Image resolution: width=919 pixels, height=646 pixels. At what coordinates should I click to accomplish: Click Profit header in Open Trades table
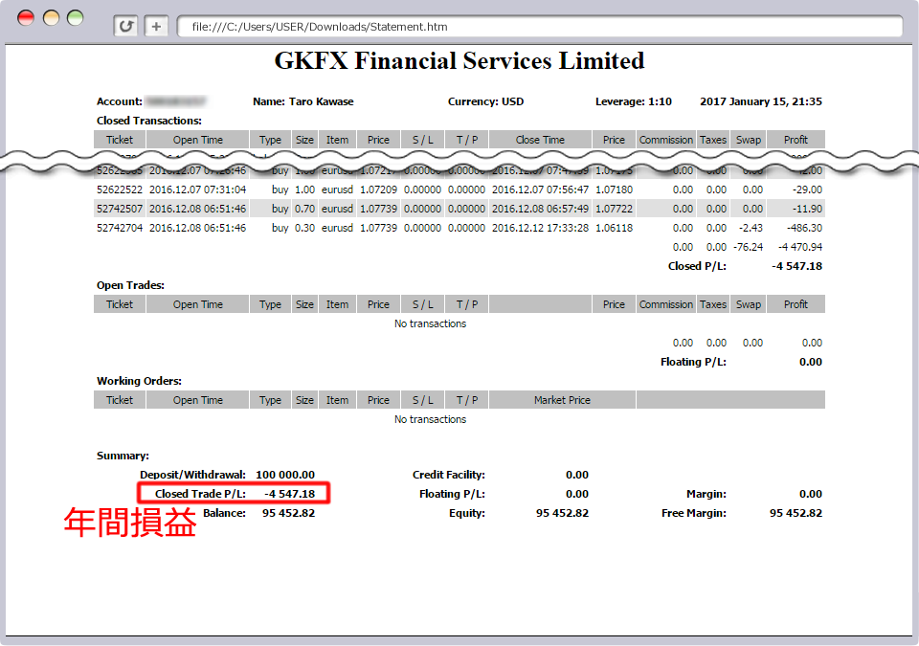click(x=796, y=304)
